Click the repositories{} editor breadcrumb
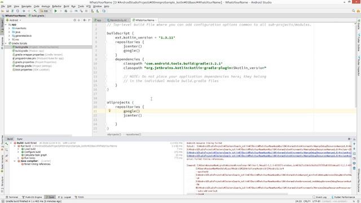This screenshot has height=203, width=361. coord(133,134)
